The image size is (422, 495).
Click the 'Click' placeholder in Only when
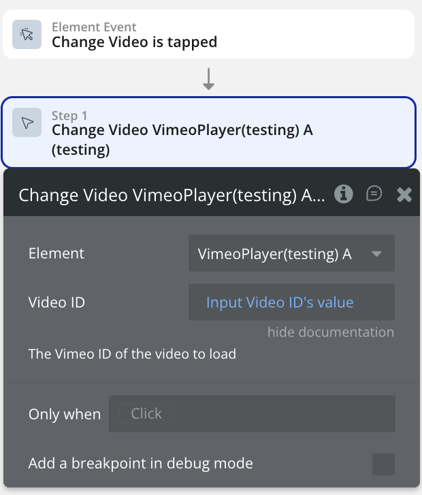[x=146, y=414]
